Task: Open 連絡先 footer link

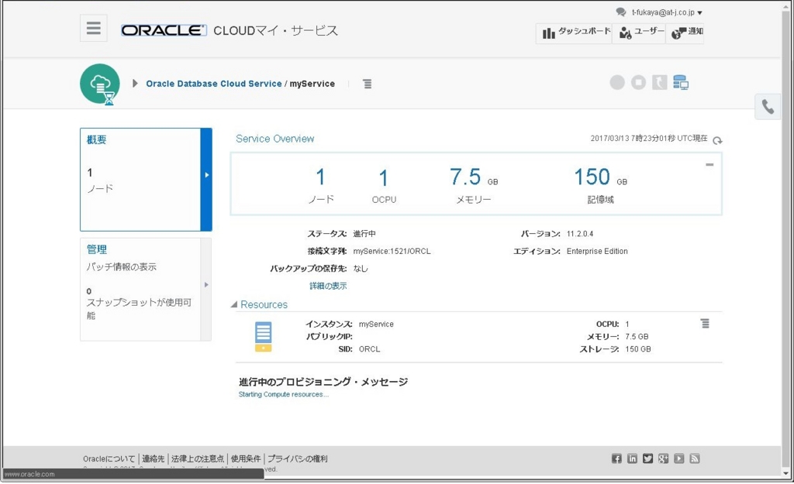Action: [153, 458]
